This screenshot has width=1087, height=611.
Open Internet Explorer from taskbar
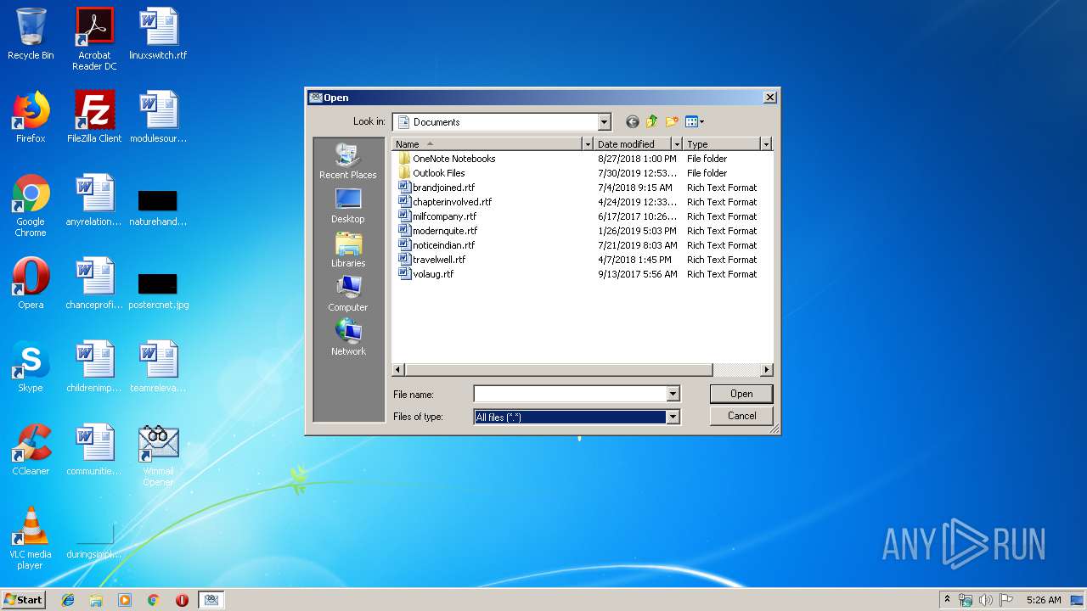click(x=68, y=600)
